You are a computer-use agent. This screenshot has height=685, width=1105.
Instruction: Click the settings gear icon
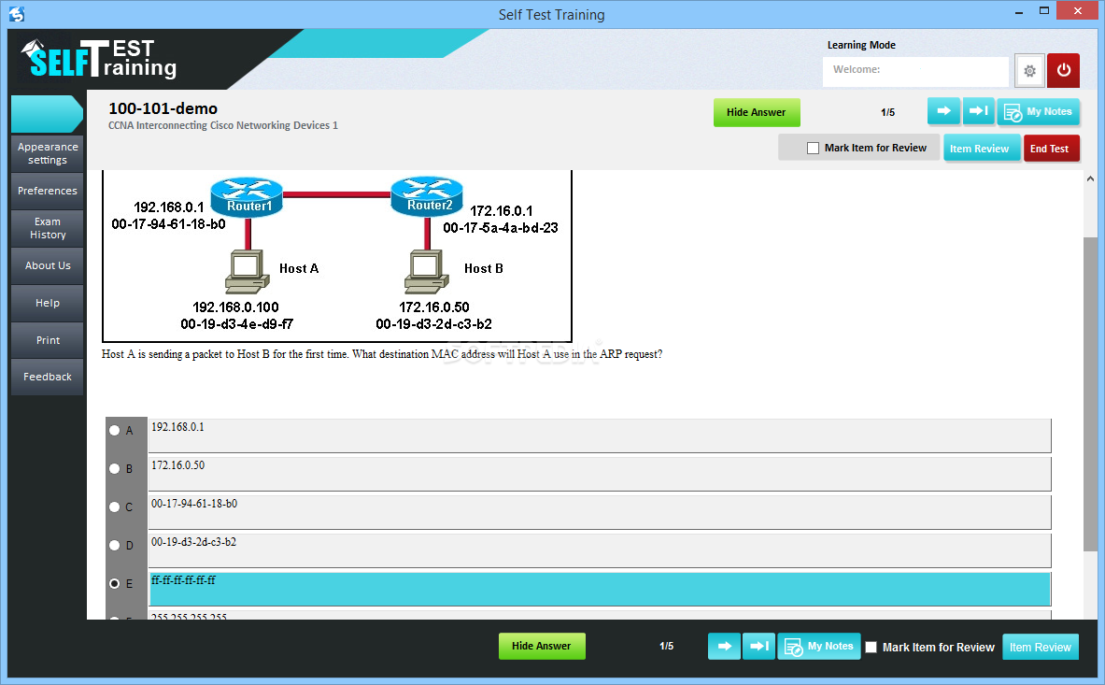click(x=1029, y=70)
